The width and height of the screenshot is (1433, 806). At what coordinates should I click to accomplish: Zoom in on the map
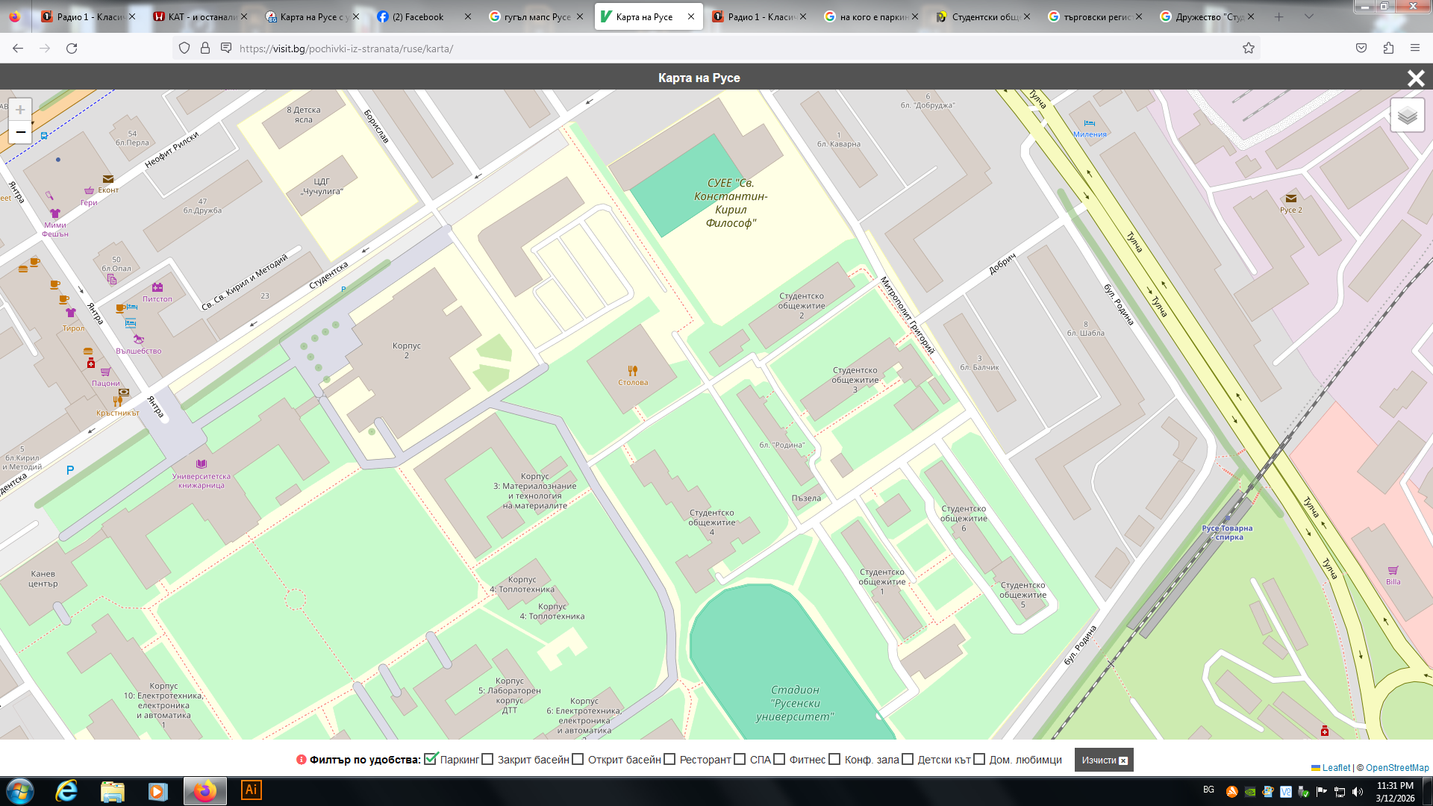pos(20,110)
